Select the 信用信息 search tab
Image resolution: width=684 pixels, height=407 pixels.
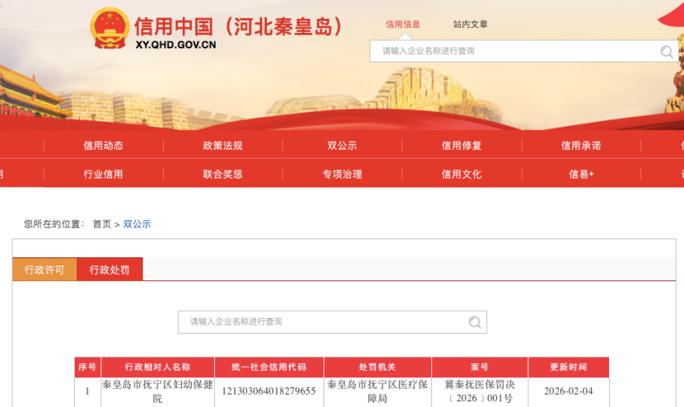point(403,25)
